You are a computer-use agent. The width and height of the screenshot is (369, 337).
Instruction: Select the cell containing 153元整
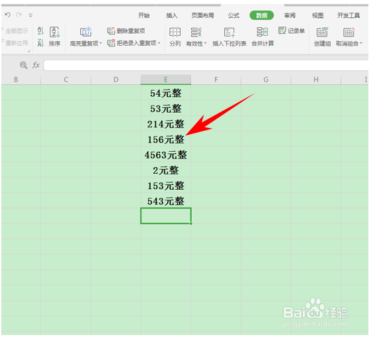[x=166, y=185]
